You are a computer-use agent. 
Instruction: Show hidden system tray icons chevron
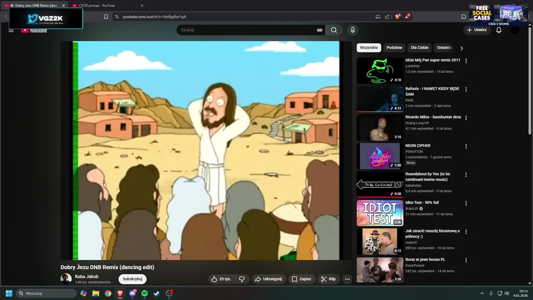tap(482, 293)
